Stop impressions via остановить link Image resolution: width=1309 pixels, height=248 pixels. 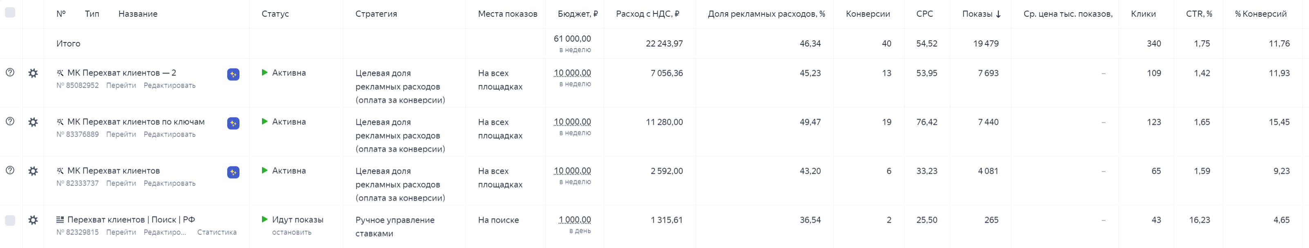(x=291, y=232)
